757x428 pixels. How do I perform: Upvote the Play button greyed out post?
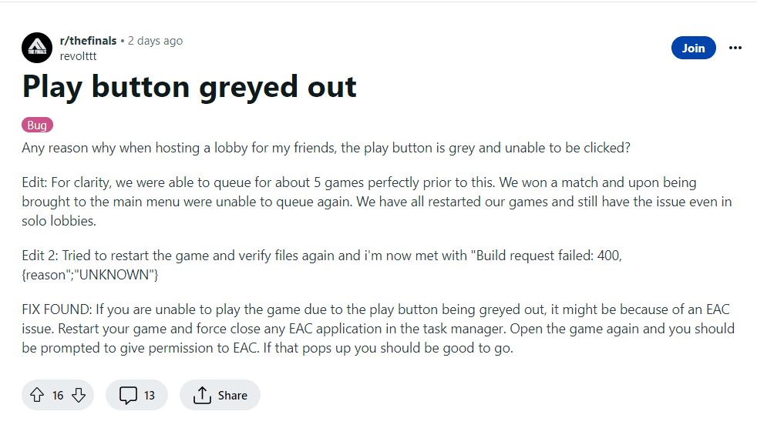pos(36,395)
